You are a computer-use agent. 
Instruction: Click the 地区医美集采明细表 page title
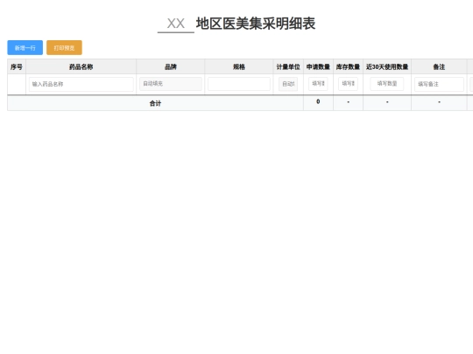click(x=256, y=24)
